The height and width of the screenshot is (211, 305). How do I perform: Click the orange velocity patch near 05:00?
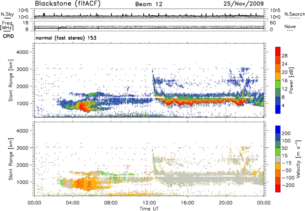pyautogui.click(x=83, y=183)
